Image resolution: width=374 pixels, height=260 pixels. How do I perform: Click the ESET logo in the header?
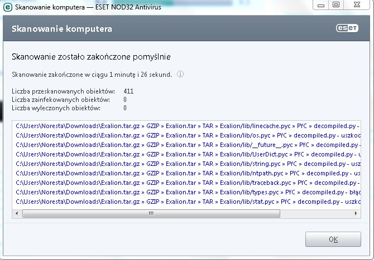coord(347,28)
